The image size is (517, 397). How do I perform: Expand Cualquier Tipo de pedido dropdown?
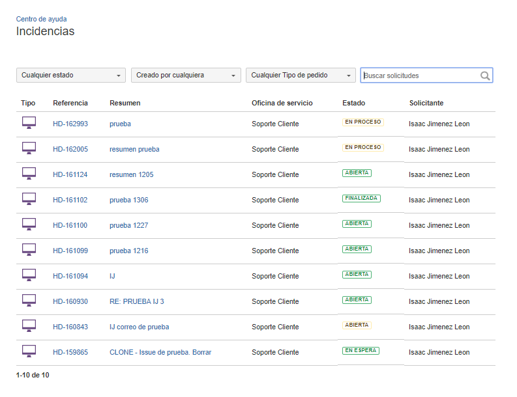pos(301,75)
